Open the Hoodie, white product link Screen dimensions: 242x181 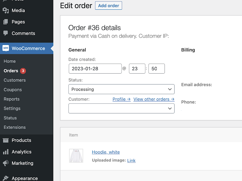(x=106, y=152)
